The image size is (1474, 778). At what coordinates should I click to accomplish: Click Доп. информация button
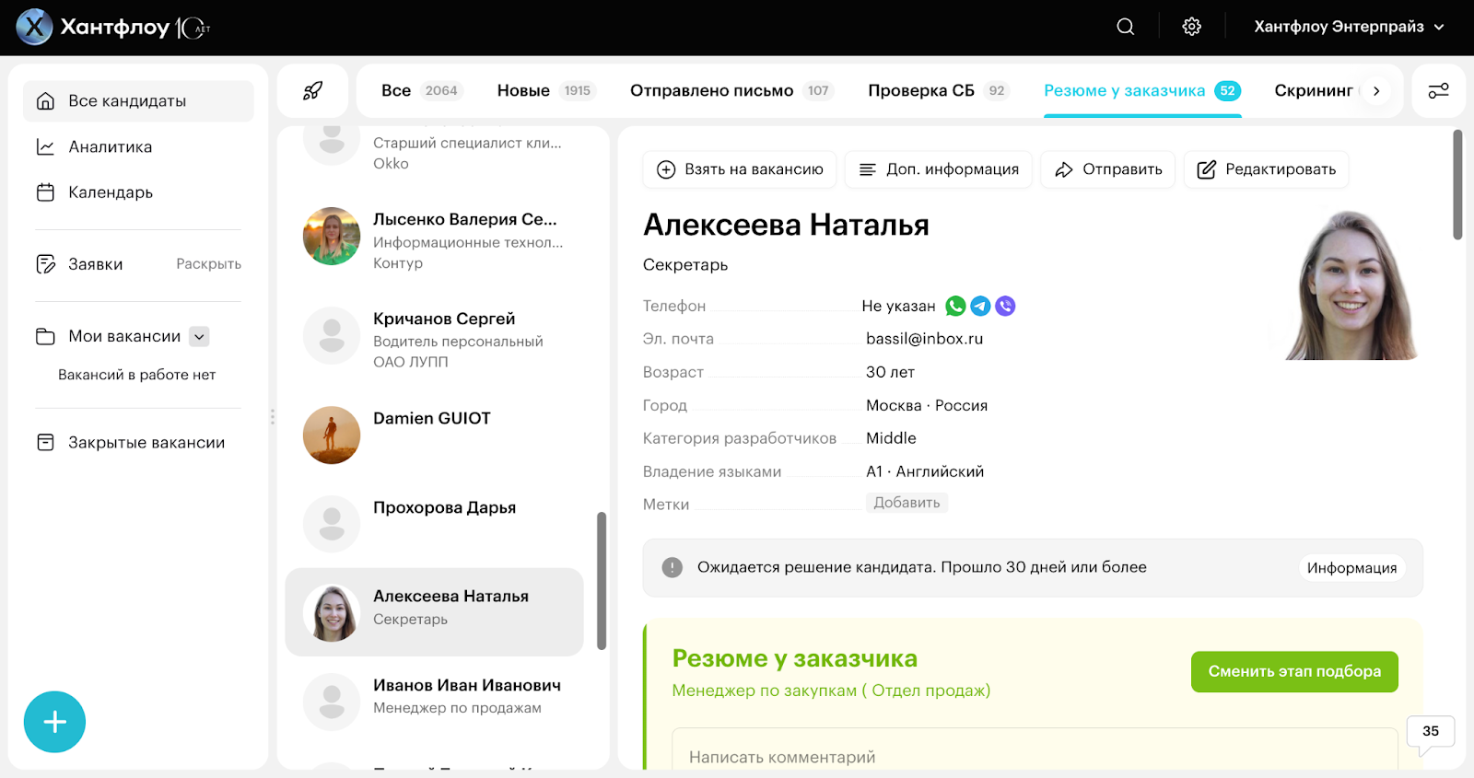[x=939, y=169]
